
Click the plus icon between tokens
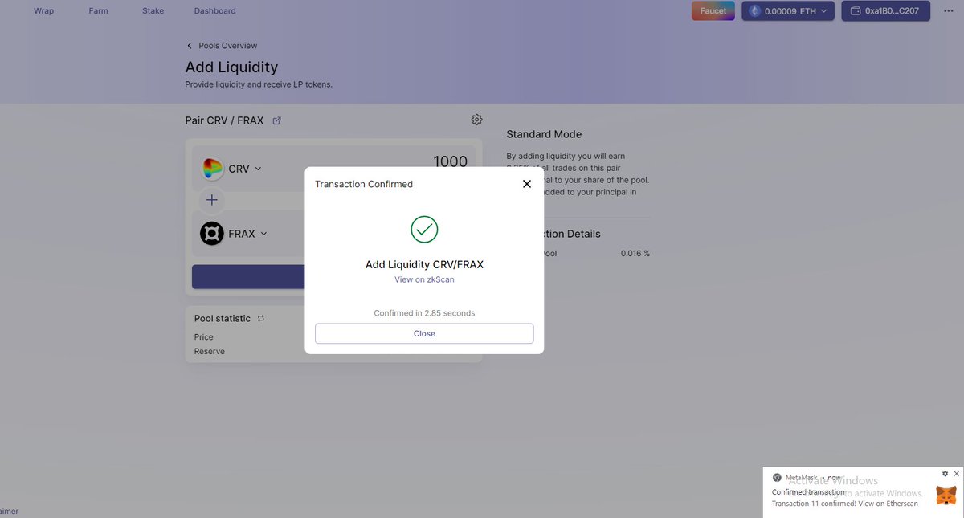point(212,200)
